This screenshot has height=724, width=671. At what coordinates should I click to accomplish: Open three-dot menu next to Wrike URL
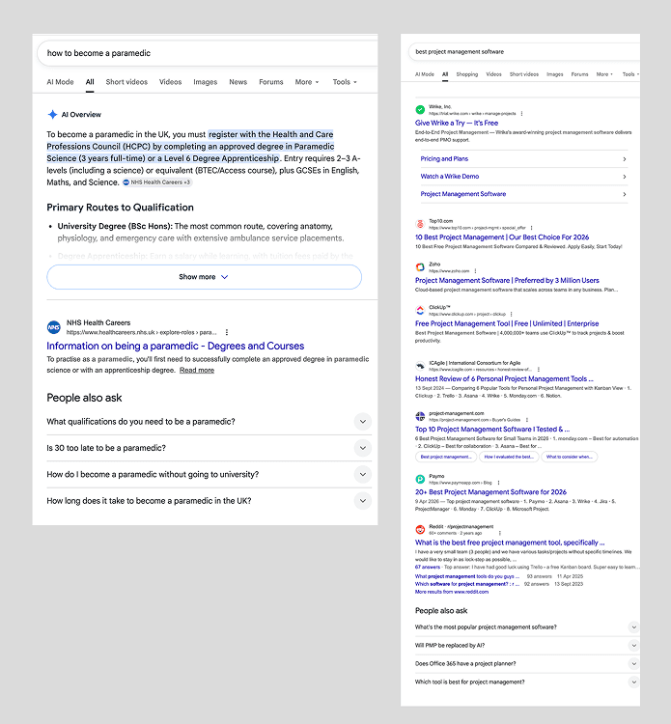coord(522,114)
